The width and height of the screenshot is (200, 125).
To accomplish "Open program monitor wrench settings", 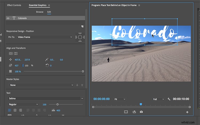I will coord(169,99).
